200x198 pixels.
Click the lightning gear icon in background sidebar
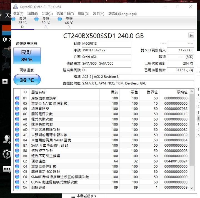click(7, 154)
